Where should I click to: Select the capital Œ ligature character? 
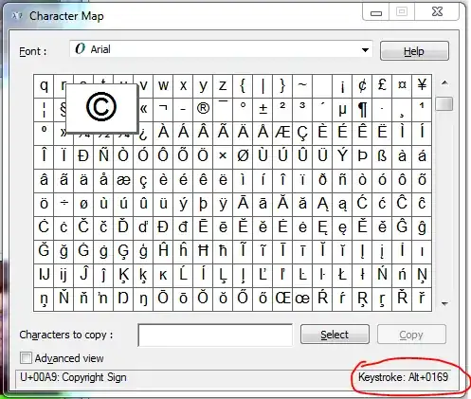click(282, 299)
